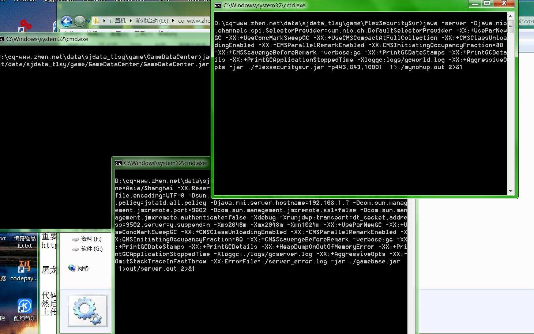
Task: Select 网络 in the navigation pane
Action: point(83,268)
